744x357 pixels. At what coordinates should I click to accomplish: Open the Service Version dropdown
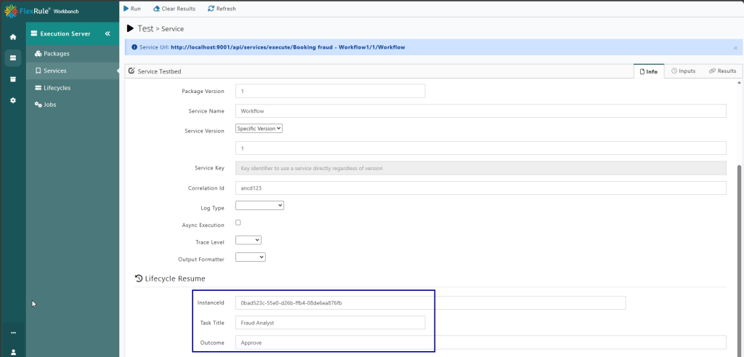tap(259, 129)
